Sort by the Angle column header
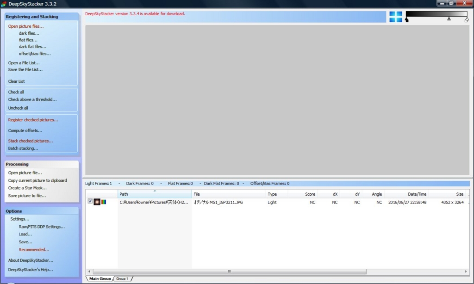 (x=374, y=194)
